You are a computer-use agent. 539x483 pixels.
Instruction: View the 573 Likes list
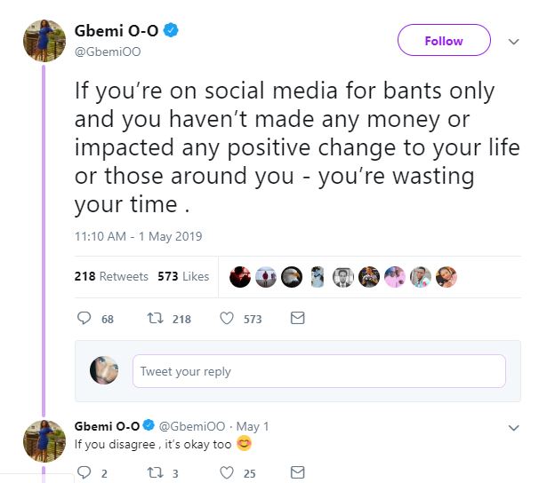pos(183,276)
